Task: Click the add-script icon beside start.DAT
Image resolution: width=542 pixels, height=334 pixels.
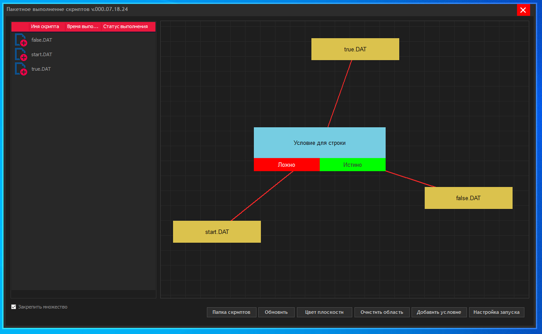Action: [21, 55]
